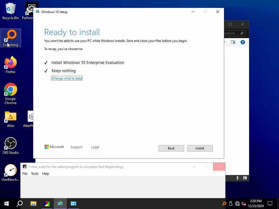Maximize the background window

pyautogui.click(x=230, y=24)
